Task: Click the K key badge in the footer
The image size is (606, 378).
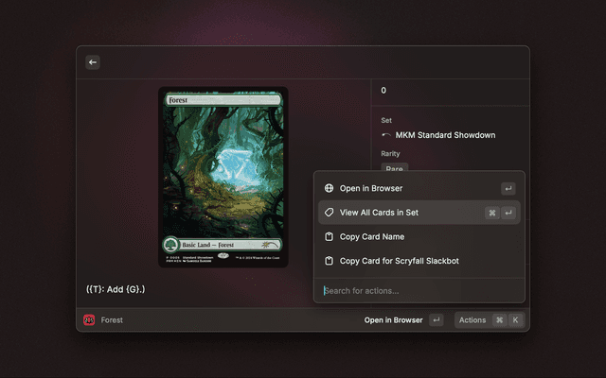Action: click(x=516, y=320)
